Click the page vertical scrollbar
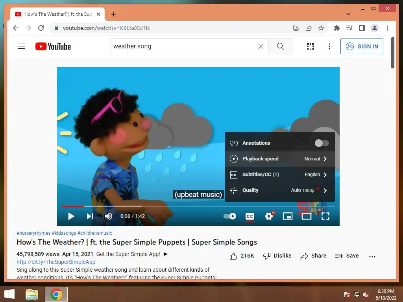 (x=393, y=53)
